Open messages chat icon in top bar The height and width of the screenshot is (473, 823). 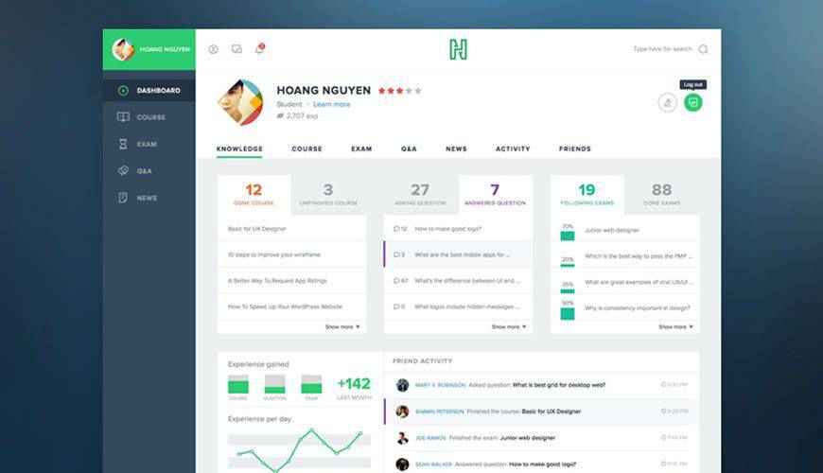click(236, 49)
